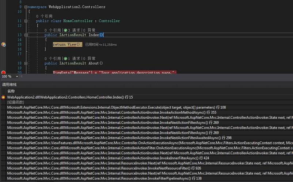Click the 'Index' method name on line 13
This screenshot has height=182, width=293.
[94, 35]
